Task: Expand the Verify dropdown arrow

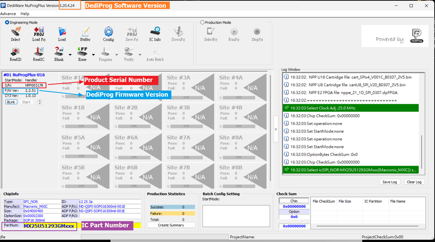Action: pos(140,55)
